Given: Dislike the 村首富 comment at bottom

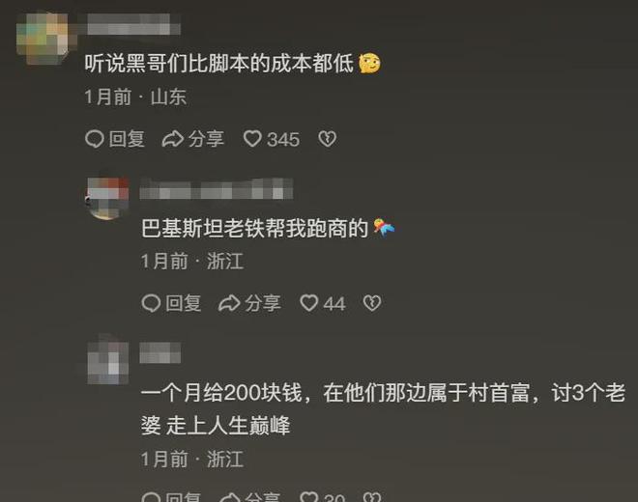Looking at the screenshot, I should [372, 497].
